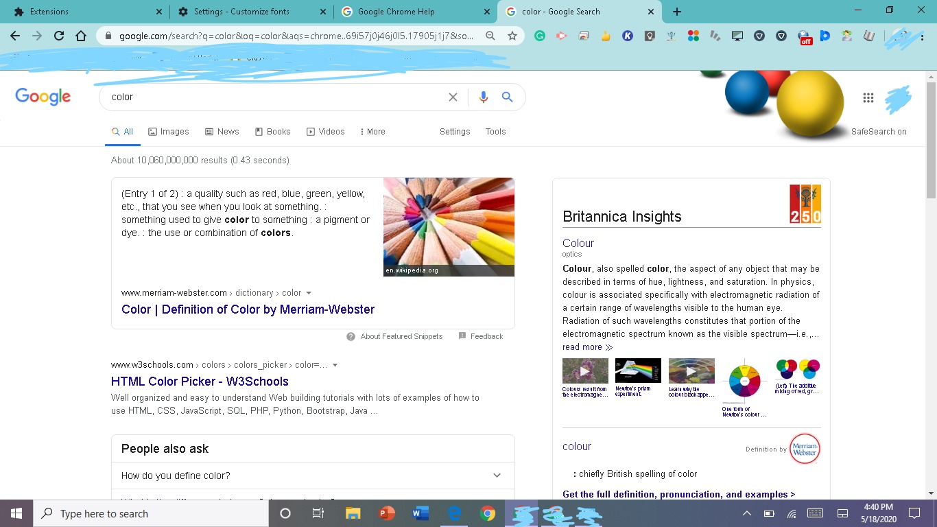937x527 pixels.
Task: Open Microsoft Edge from taskbar
Action: 454,513
